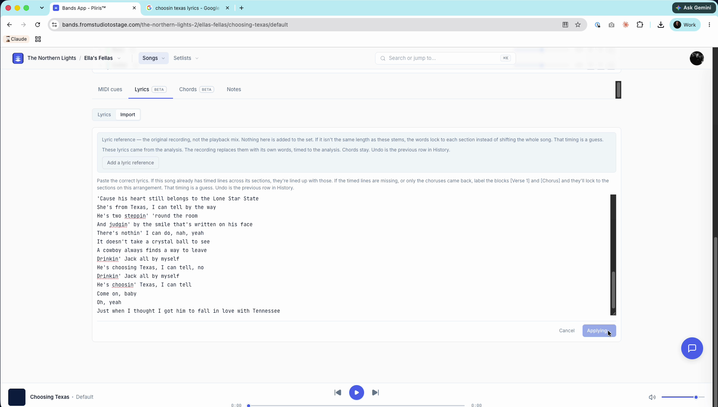The width and height of the screenshot is (718, 407).
Task: Open browser downloads icon
Action: 661,25
